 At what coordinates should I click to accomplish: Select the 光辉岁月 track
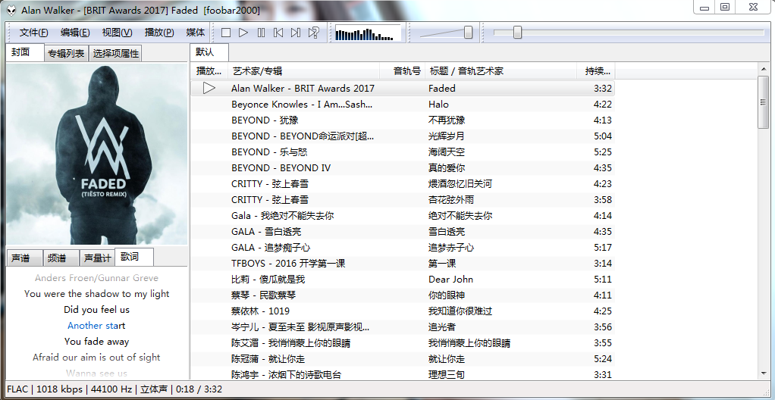[x=403, y=136]
